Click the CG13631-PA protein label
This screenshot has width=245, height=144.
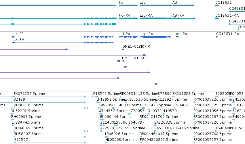click(x=228, y=34)
